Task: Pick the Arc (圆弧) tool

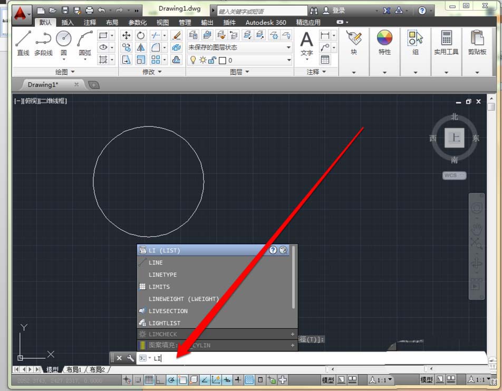Action: point(85,43)
